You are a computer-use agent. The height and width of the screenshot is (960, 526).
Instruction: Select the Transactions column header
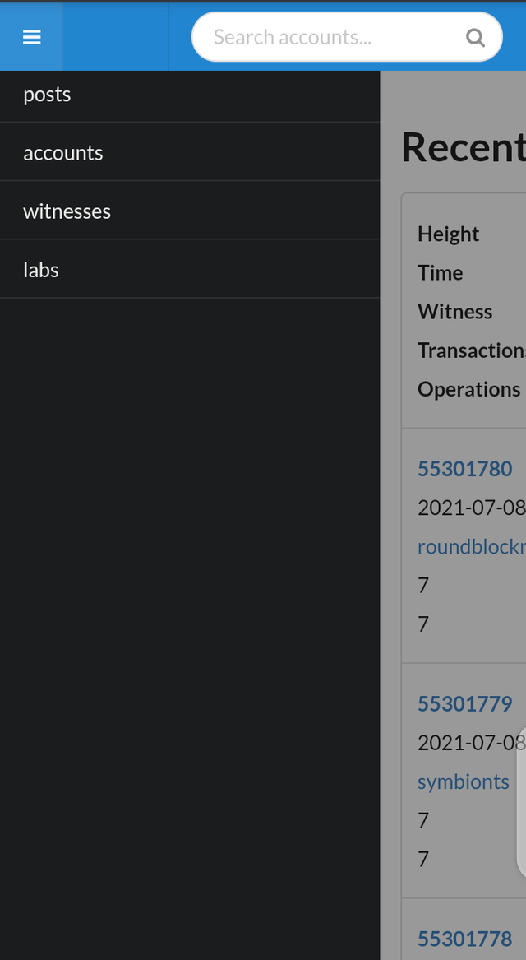tap(470, 350)
